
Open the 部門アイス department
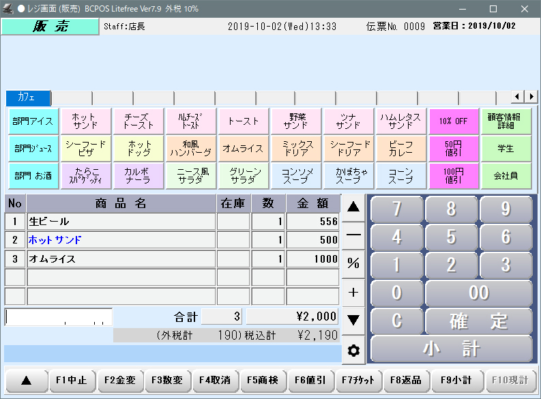[x=32, y=121]
